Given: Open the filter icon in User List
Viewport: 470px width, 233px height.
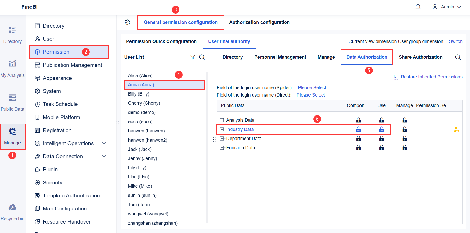Looking at the screenshot, I should 193,57.
